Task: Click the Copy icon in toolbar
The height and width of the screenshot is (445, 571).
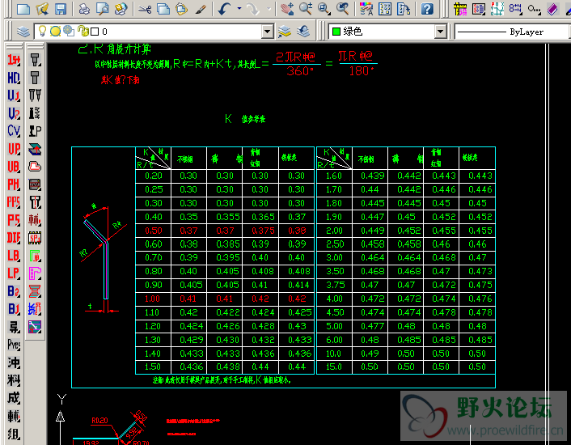Action: pos(163,9)
